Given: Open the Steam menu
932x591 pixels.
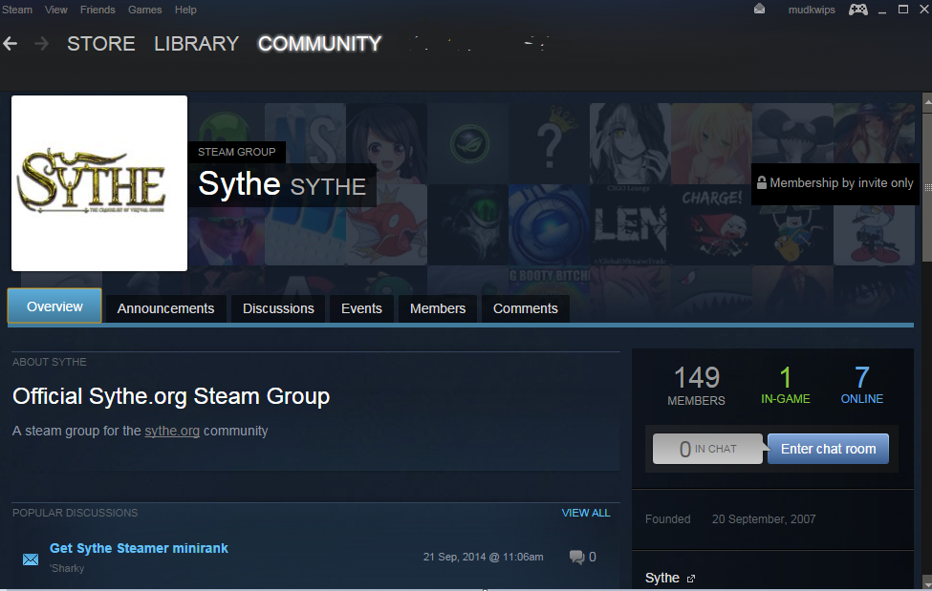Looking at the screenshot, I should pyautogui.click(x=16, y=10).
